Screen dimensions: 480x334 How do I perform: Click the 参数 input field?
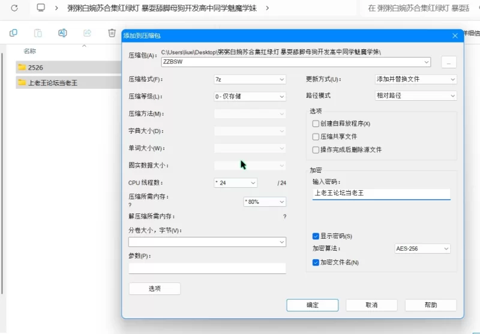point(207,268)
